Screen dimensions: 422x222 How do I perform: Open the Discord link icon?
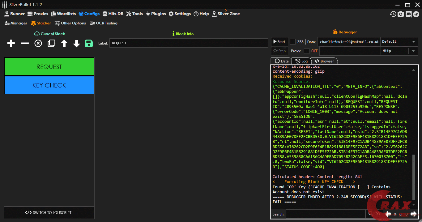(x=408, y=14)
